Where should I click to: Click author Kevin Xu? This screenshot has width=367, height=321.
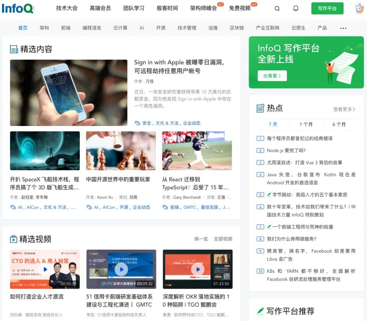click(x=105, y=197)
